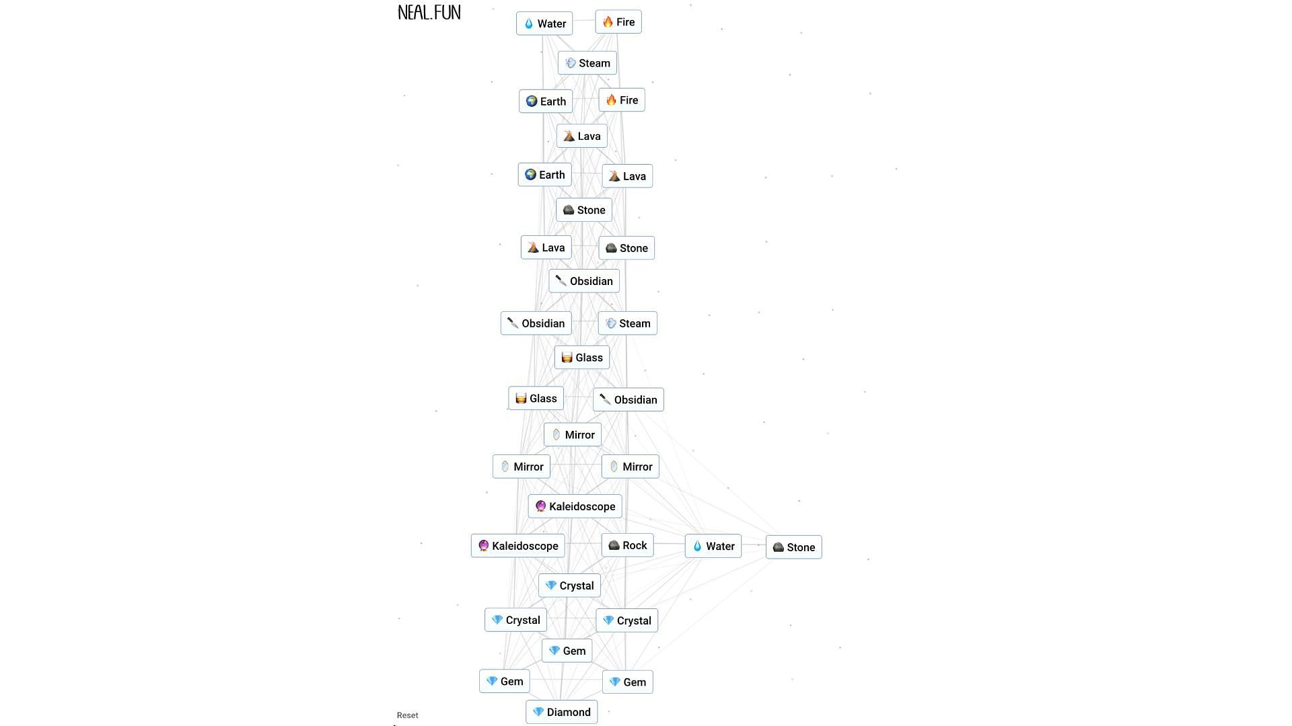Click the Earth element node
The height and width of the screenshot is (726, 1292).
[545, 100]
